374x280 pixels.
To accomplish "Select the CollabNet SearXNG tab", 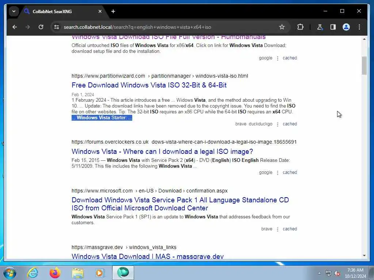I will coord(63,11).
